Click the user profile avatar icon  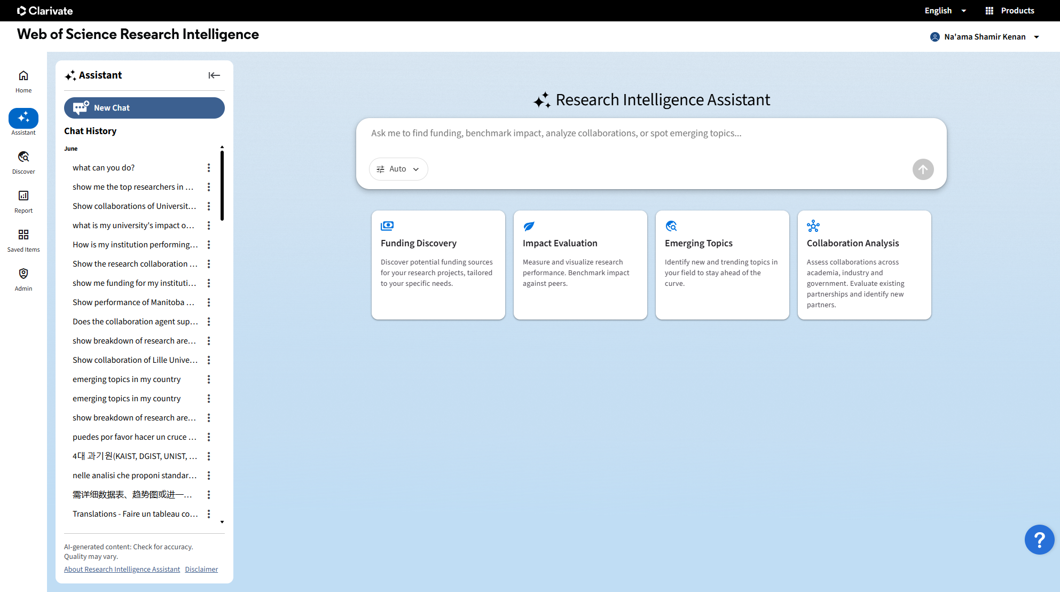pyautogui.click(x=935, y=37)
